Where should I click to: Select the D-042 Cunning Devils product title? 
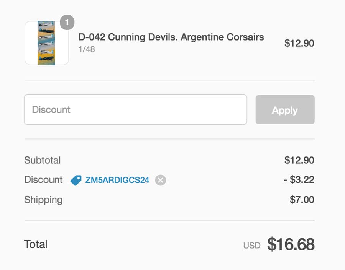click(171, 37)
